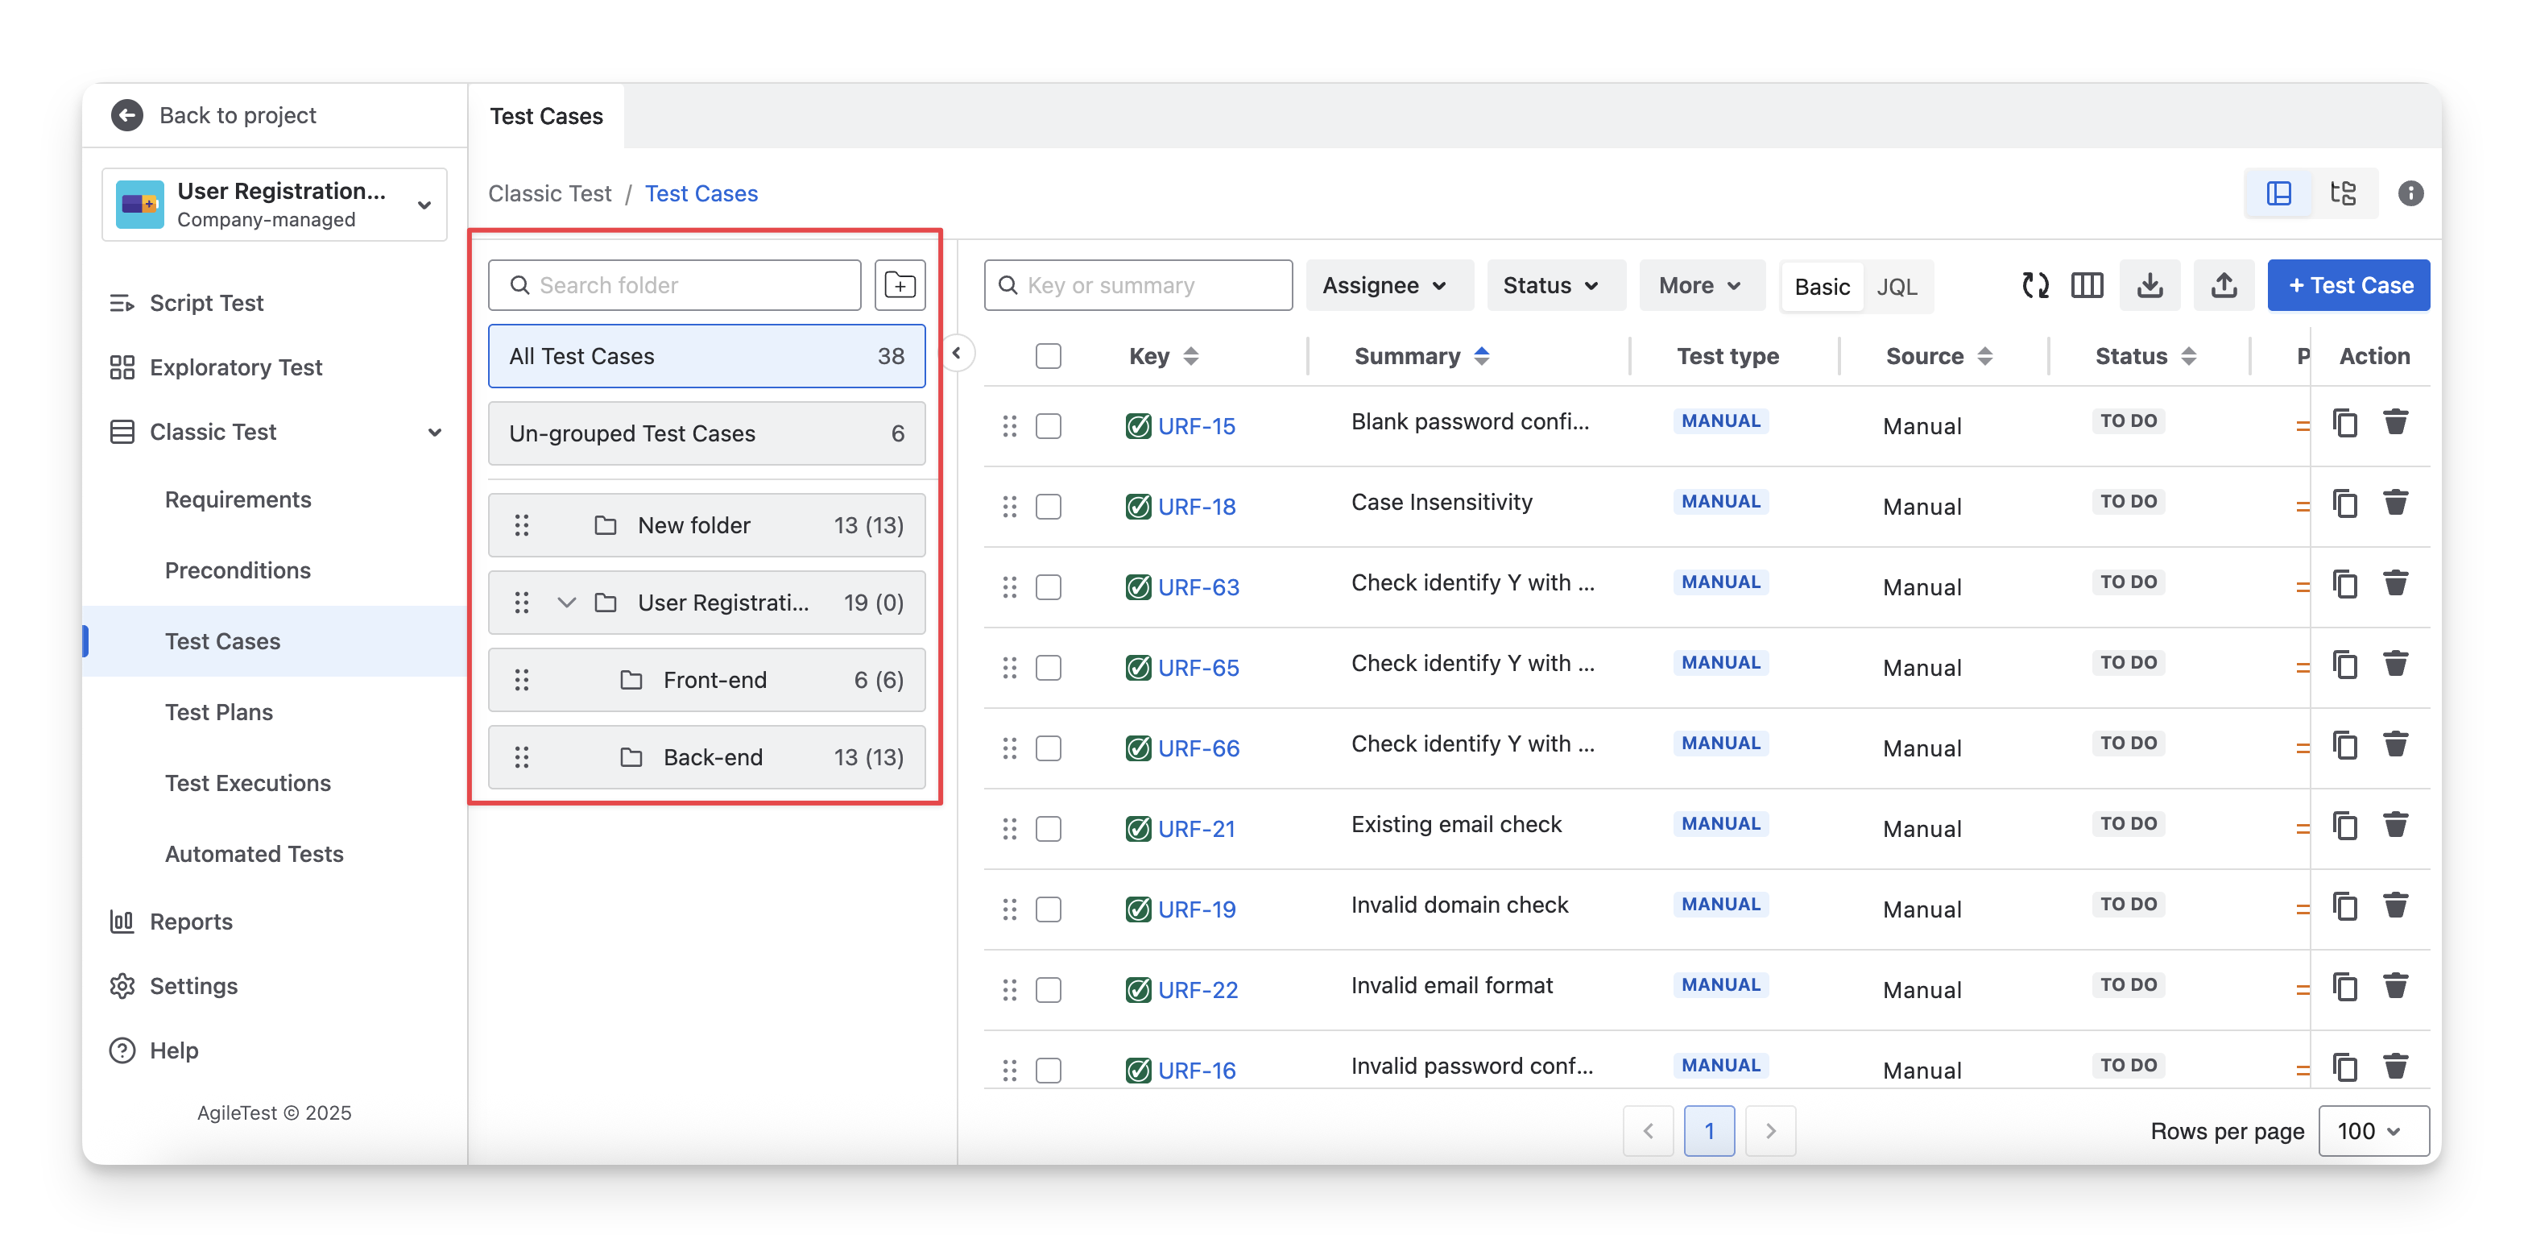Delete test case URF-15 with trash icon
Viewport: 2524px width, 1247px height.
click(2396, 423)
